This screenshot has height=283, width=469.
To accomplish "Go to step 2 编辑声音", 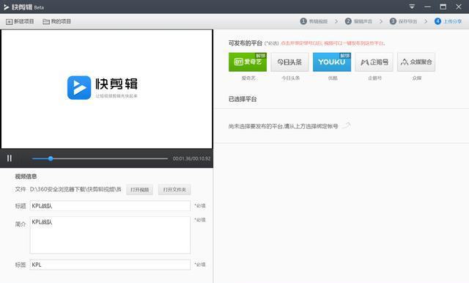I will [x=358, y=21].
